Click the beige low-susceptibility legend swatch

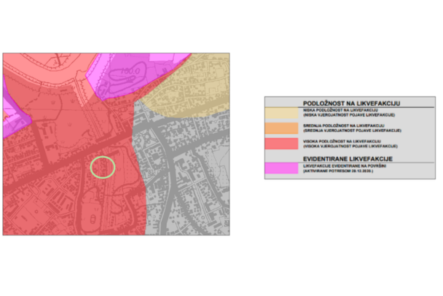(x=281, y=113)
